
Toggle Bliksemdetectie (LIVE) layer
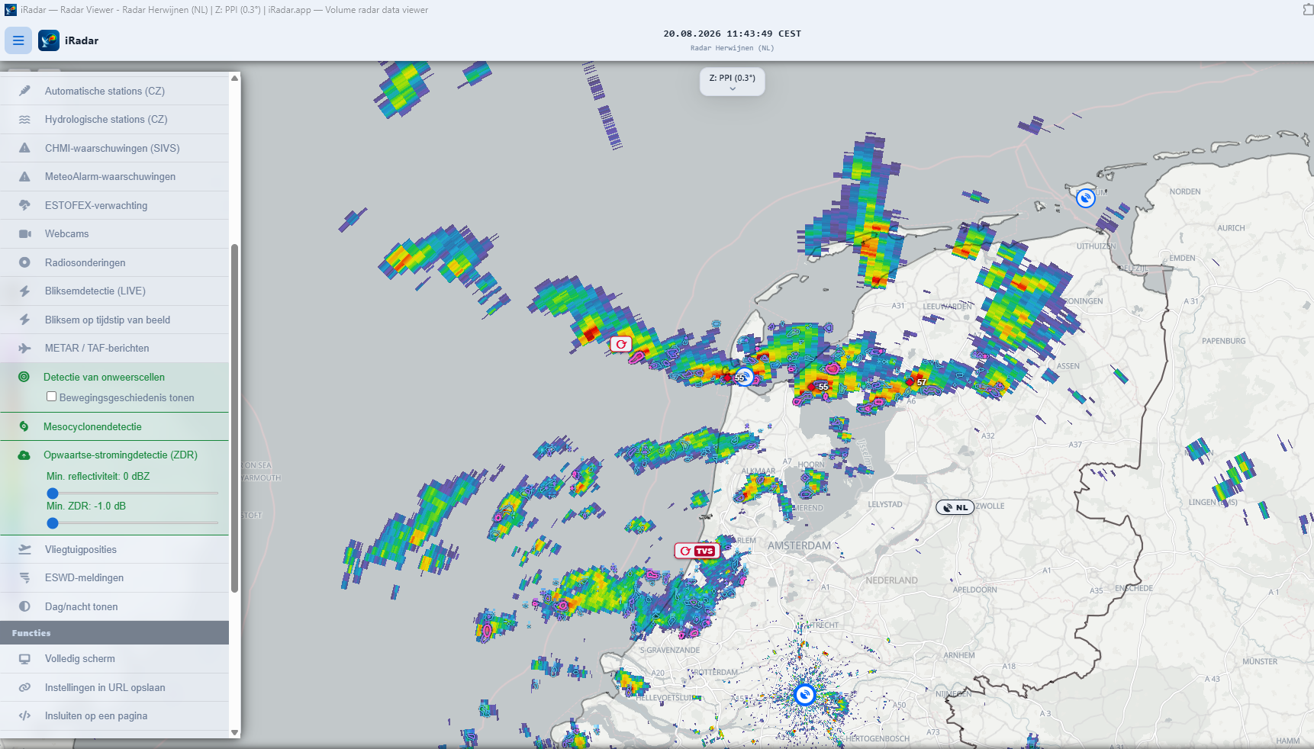pyautogui.click(x=114, y=291)
